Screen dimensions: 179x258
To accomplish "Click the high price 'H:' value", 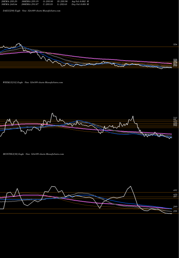I will [62, 1].
